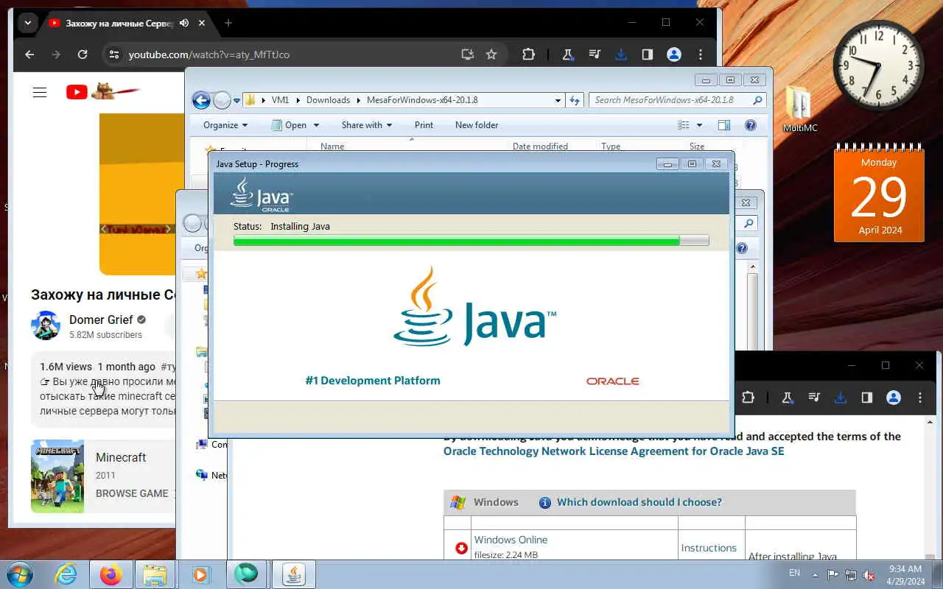Open Extensions puzzle icon in YouTube Chrome window
Image resolution: width=943 pixels, height=589 pixels.
(x=528, y=54)
